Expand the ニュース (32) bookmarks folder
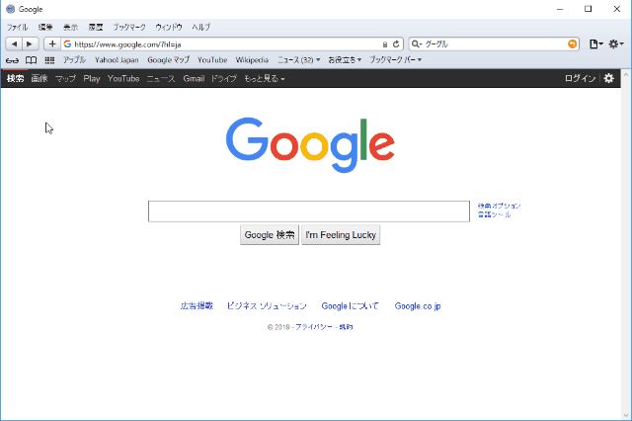This screenshot has width=632, height=421. (x=298, y=60)
